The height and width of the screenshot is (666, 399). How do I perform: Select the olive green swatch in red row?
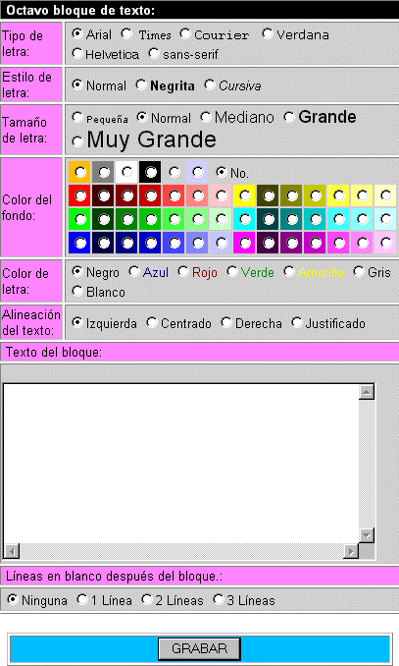pyautogui.click(x=292, y=195)
